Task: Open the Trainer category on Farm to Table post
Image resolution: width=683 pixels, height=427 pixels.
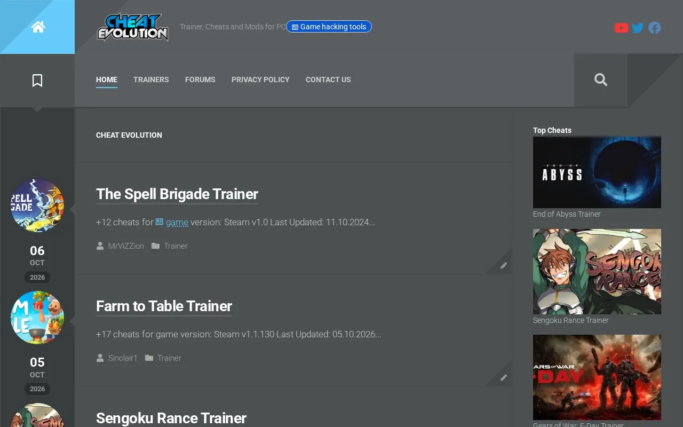Action: 169,358
